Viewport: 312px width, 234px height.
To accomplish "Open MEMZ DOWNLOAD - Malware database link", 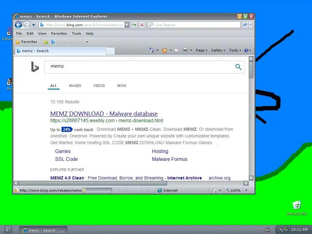I will pyautogui.click(x=104, y=114).
